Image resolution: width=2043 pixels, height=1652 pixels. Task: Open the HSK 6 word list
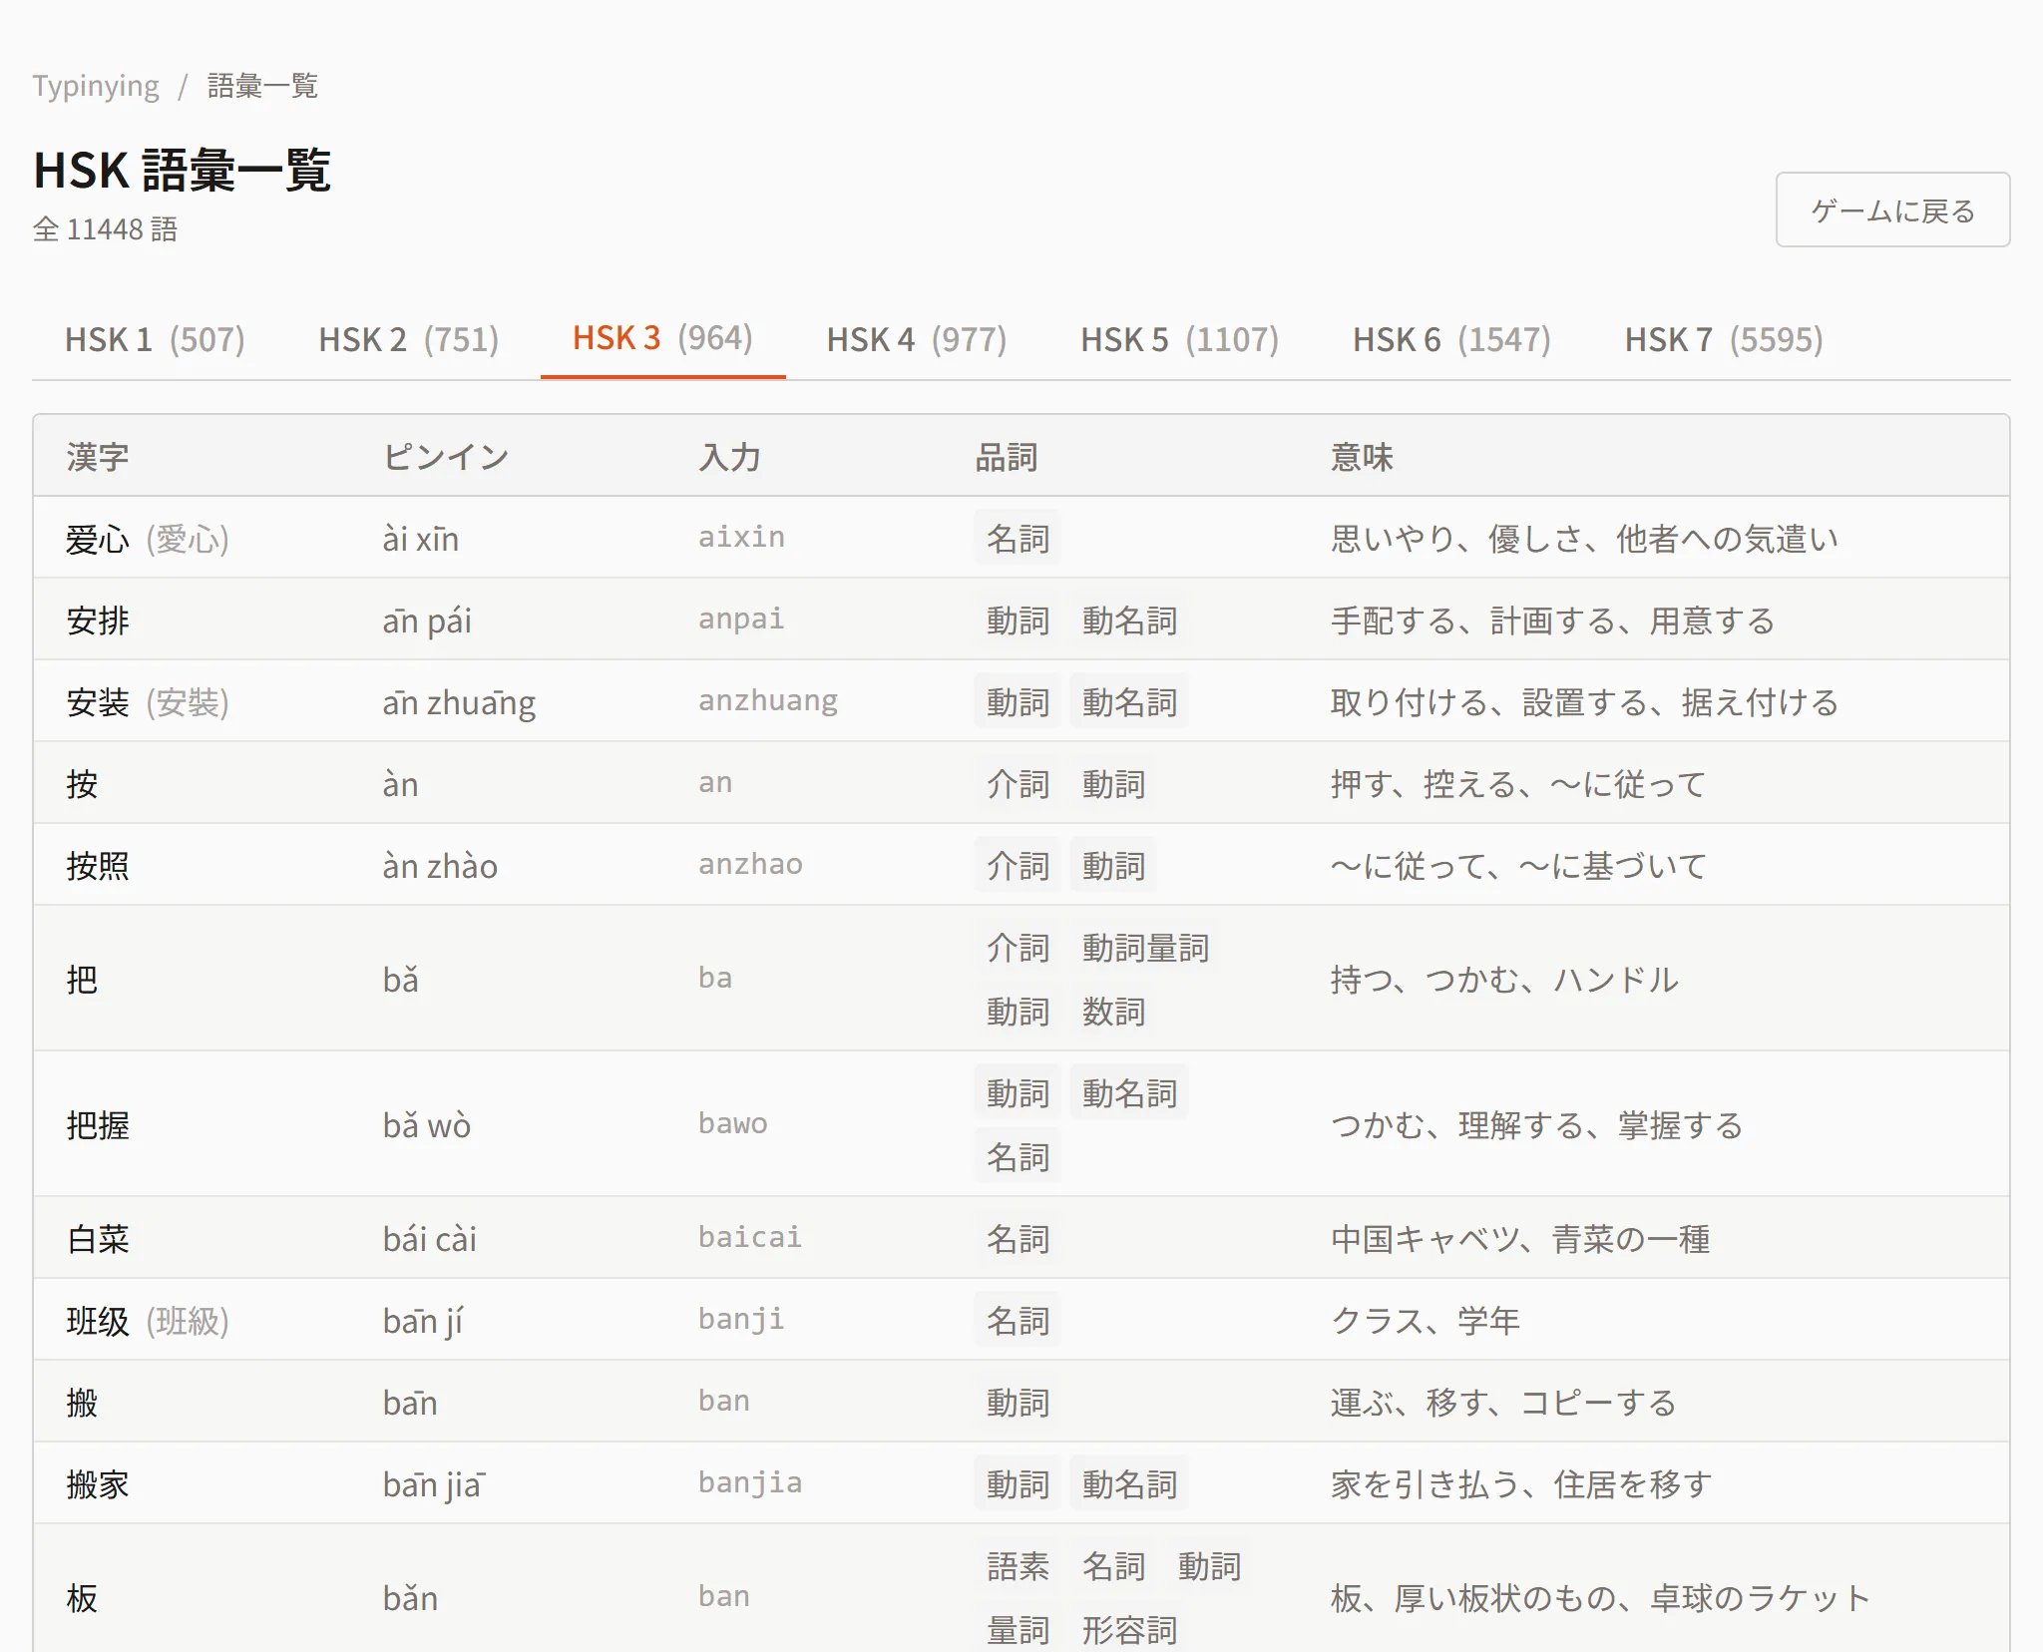click(x=1449, y=339)
